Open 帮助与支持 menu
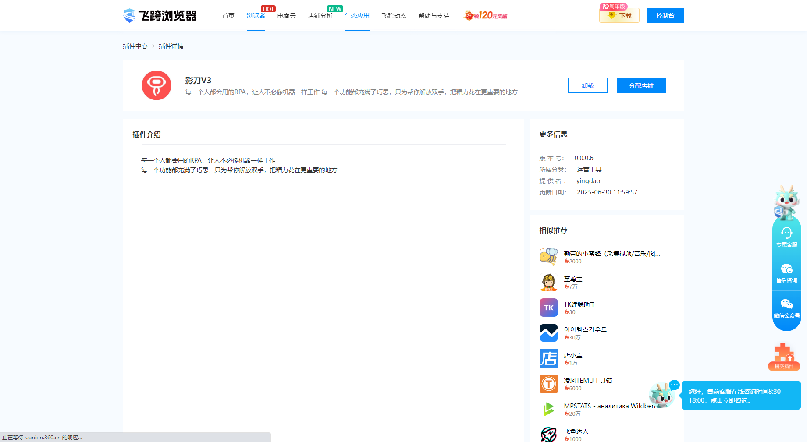Image resolution: width=807 pixels, height=442 pixels. (434, 16)
